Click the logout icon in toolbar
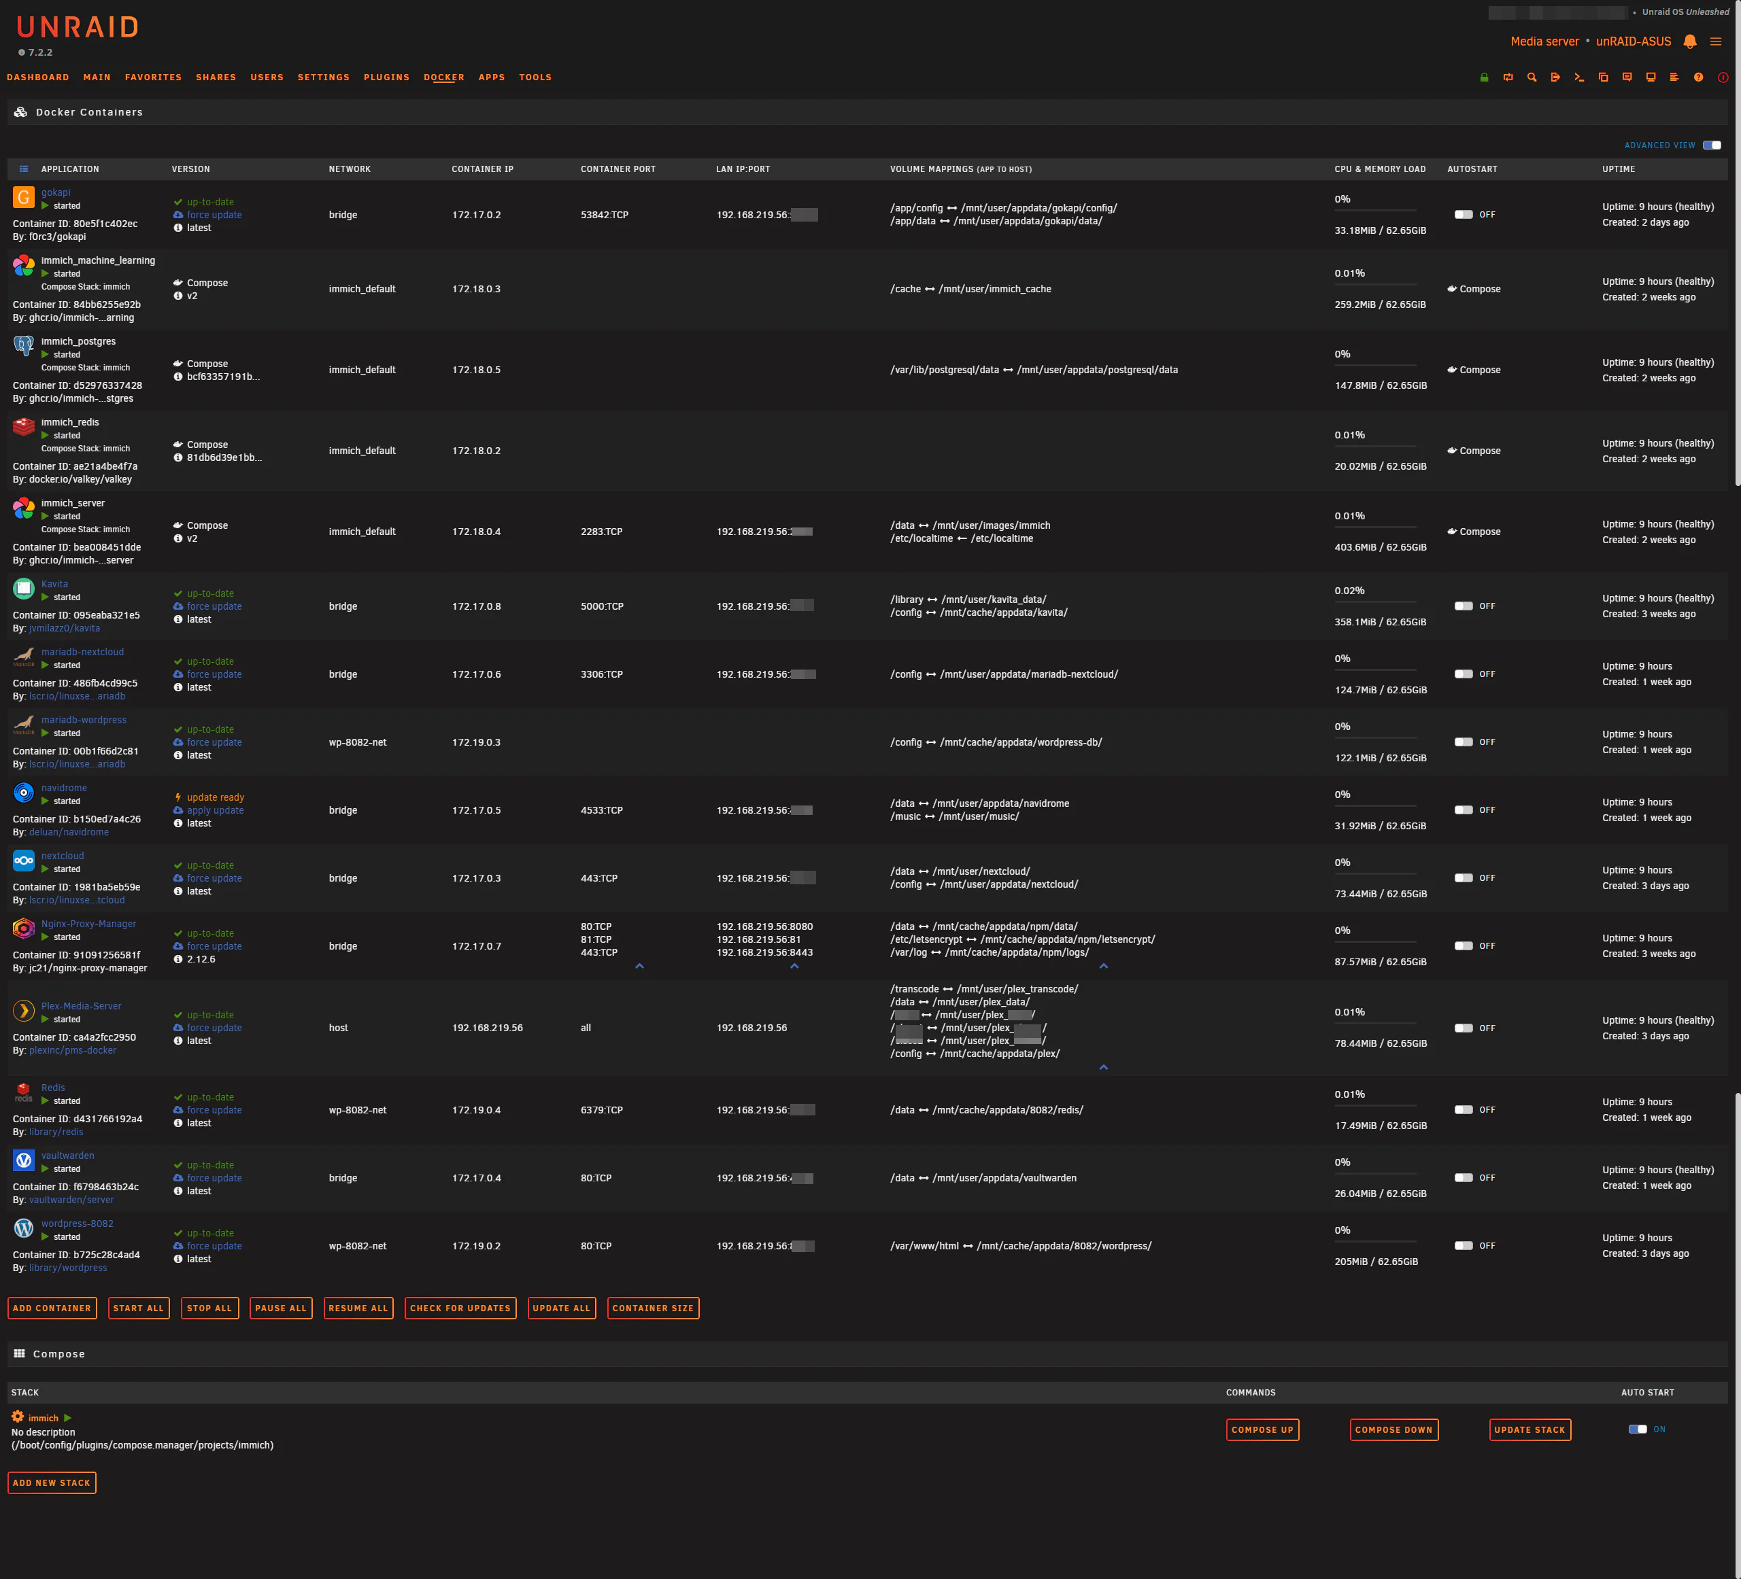 click(x=1555, y=77)
